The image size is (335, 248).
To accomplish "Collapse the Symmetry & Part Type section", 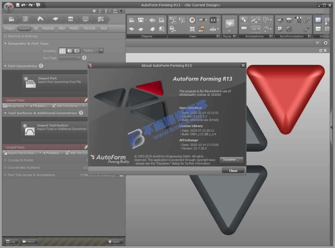I will tap(5, 44).
